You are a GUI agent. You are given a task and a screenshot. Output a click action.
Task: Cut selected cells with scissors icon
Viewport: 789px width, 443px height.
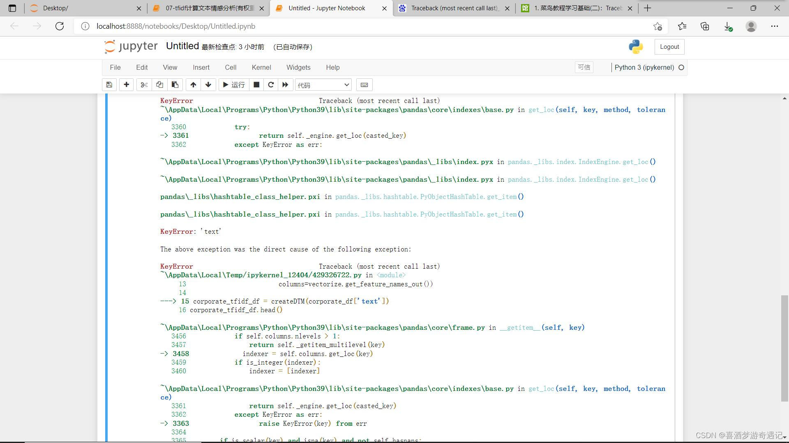click(x=144, y=85)
